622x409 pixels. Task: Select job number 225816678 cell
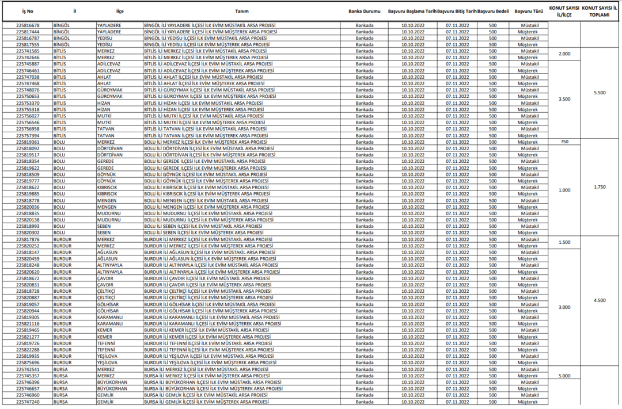pyautogui.click(x=27, y=25)
